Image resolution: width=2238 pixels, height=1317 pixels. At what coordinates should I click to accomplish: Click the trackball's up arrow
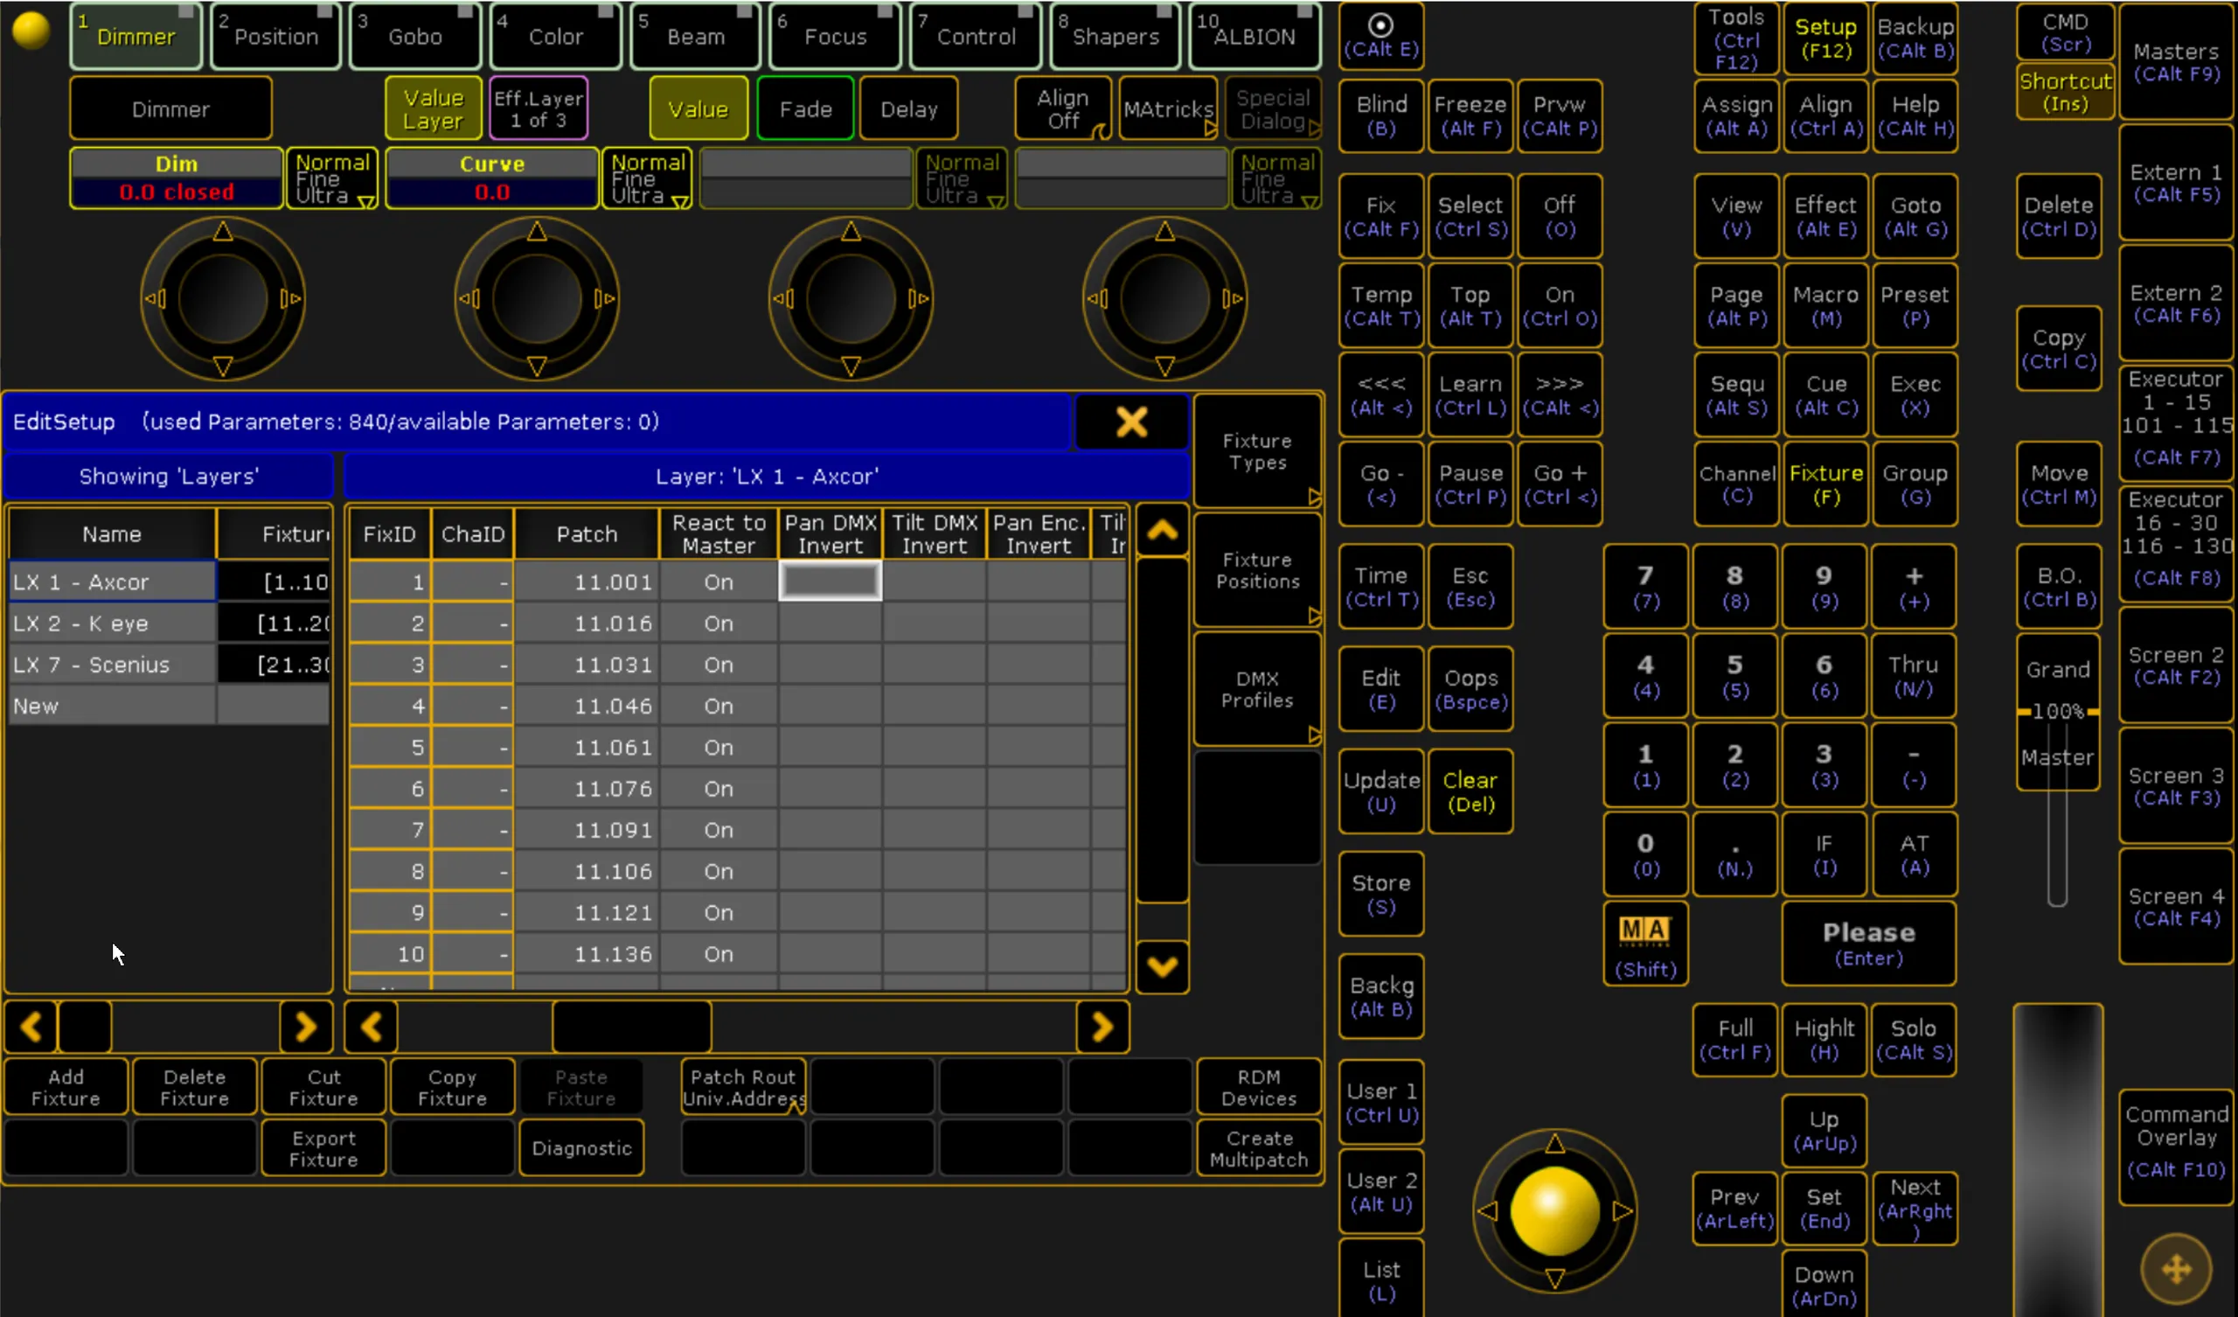pyautogui.click(x=1554, y=1143)
